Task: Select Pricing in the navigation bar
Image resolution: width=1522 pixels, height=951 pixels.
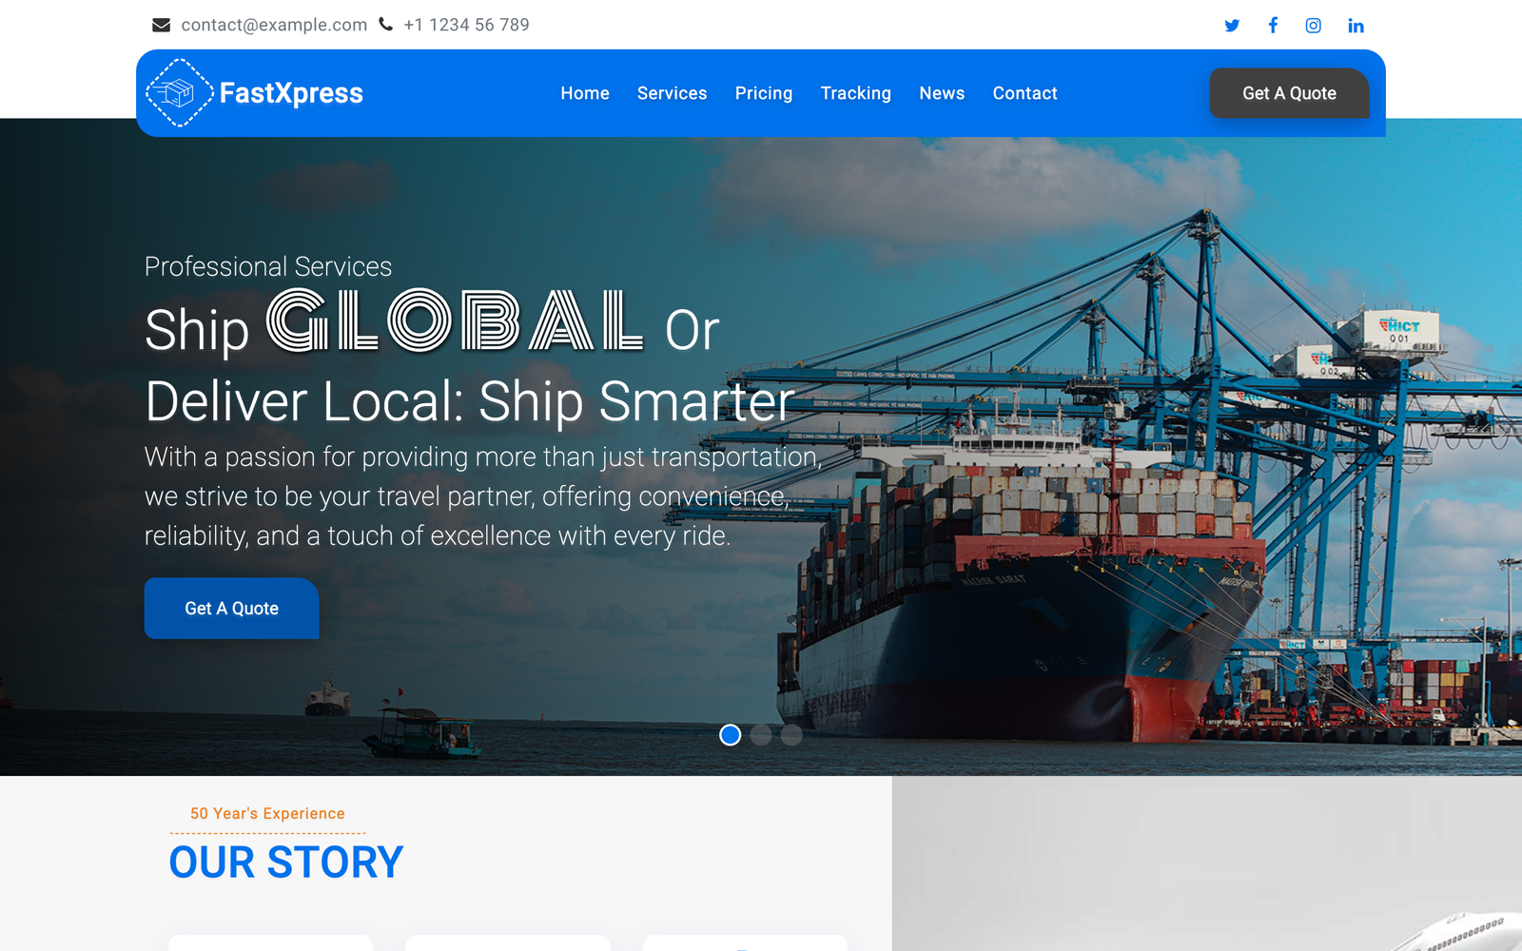Action: 764,93
